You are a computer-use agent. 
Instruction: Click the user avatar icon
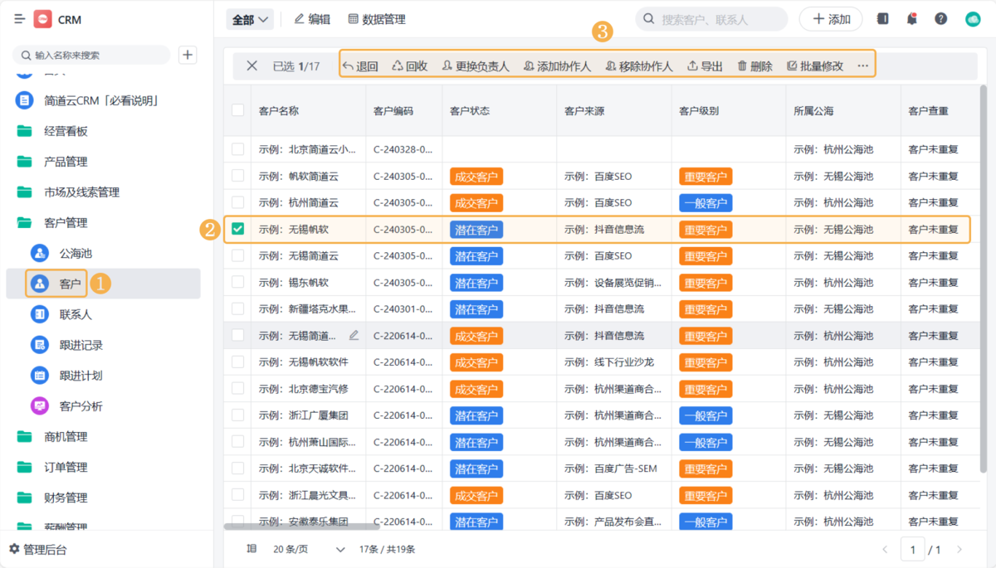(973, 19)
